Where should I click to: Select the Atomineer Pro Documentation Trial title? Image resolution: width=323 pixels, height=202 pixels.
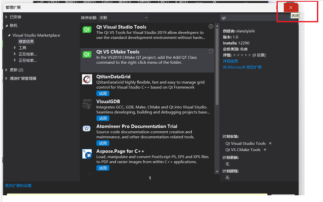[137, 126]
